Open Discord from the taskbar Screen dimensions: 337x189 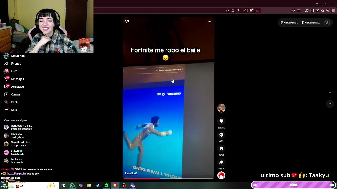pos(132,186)
